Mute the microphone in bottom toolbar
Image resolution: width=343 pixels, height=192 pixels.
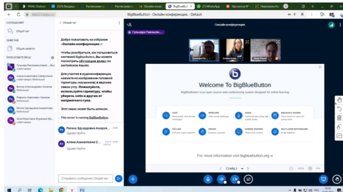point(208,179)
